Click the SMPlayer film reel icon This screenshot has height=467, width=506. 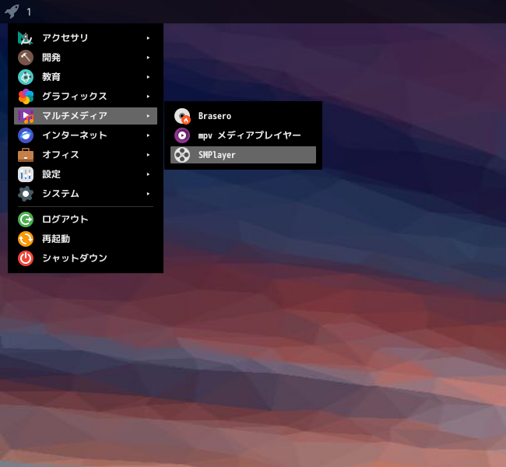tap(182, 155)
